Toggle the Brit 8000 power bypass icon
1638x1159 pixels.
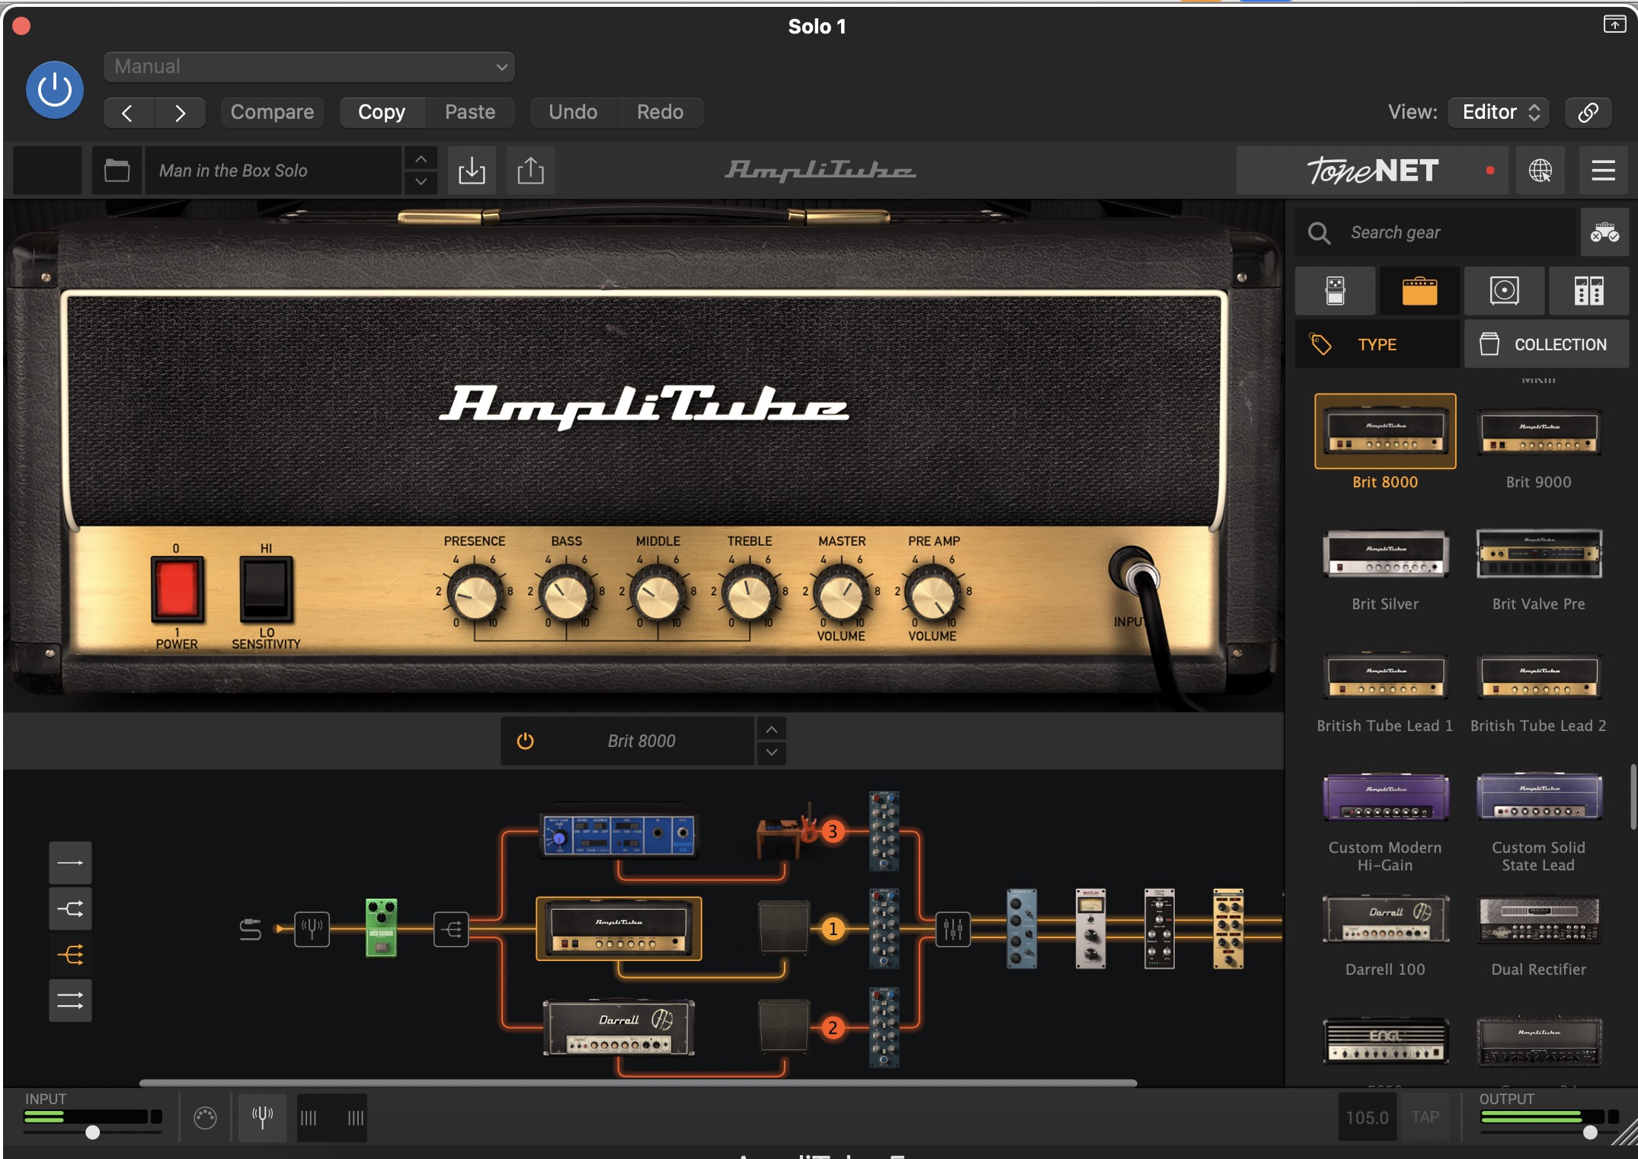[525, 741]
